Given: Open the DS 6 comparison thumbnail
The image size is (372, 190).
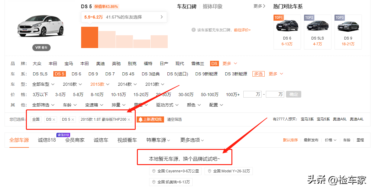Looking at the screenshot, I should point(287,32).
